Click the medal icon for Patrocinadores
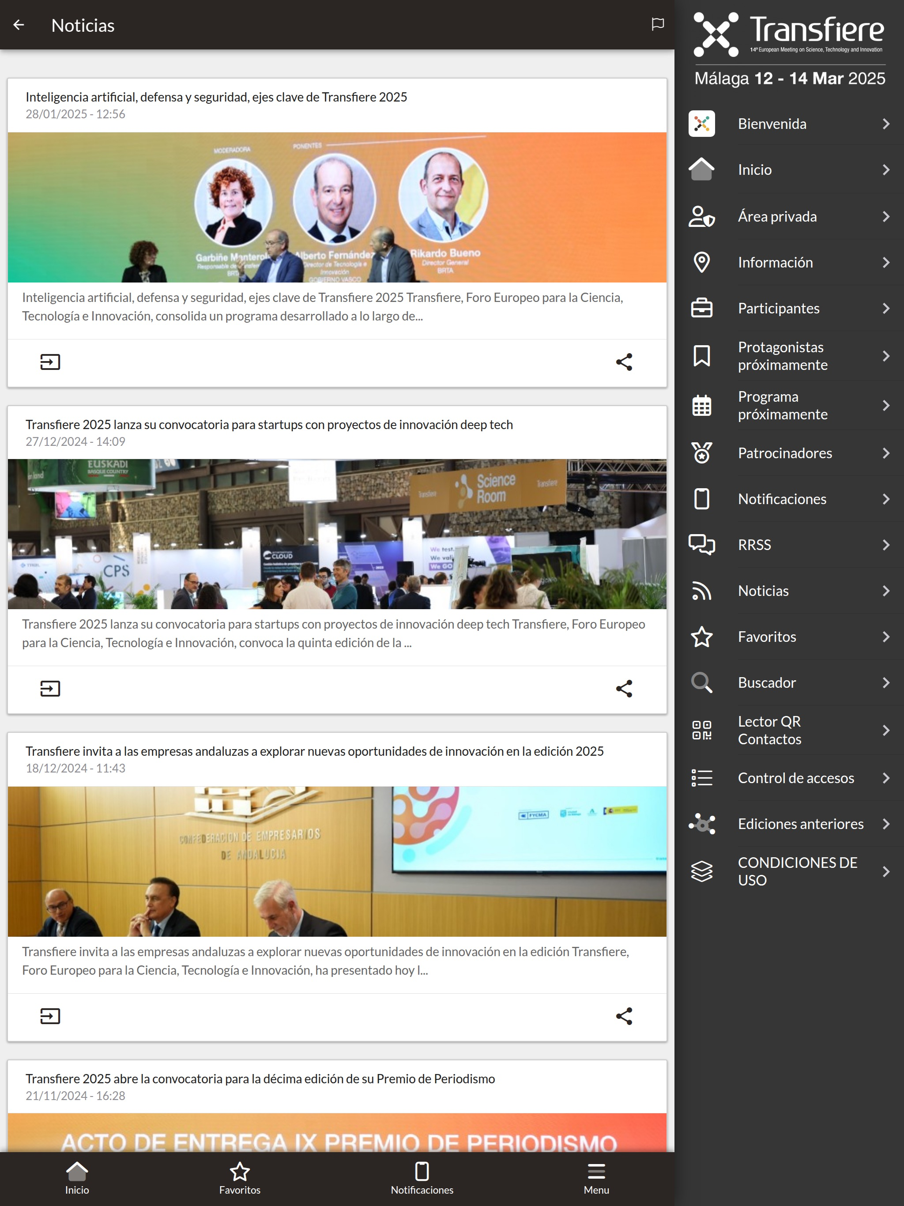 [x=702, y=453]
